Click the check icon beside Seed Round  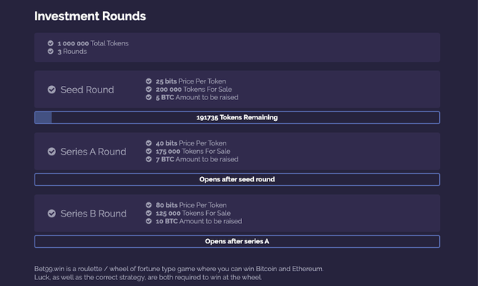[52, 90]
